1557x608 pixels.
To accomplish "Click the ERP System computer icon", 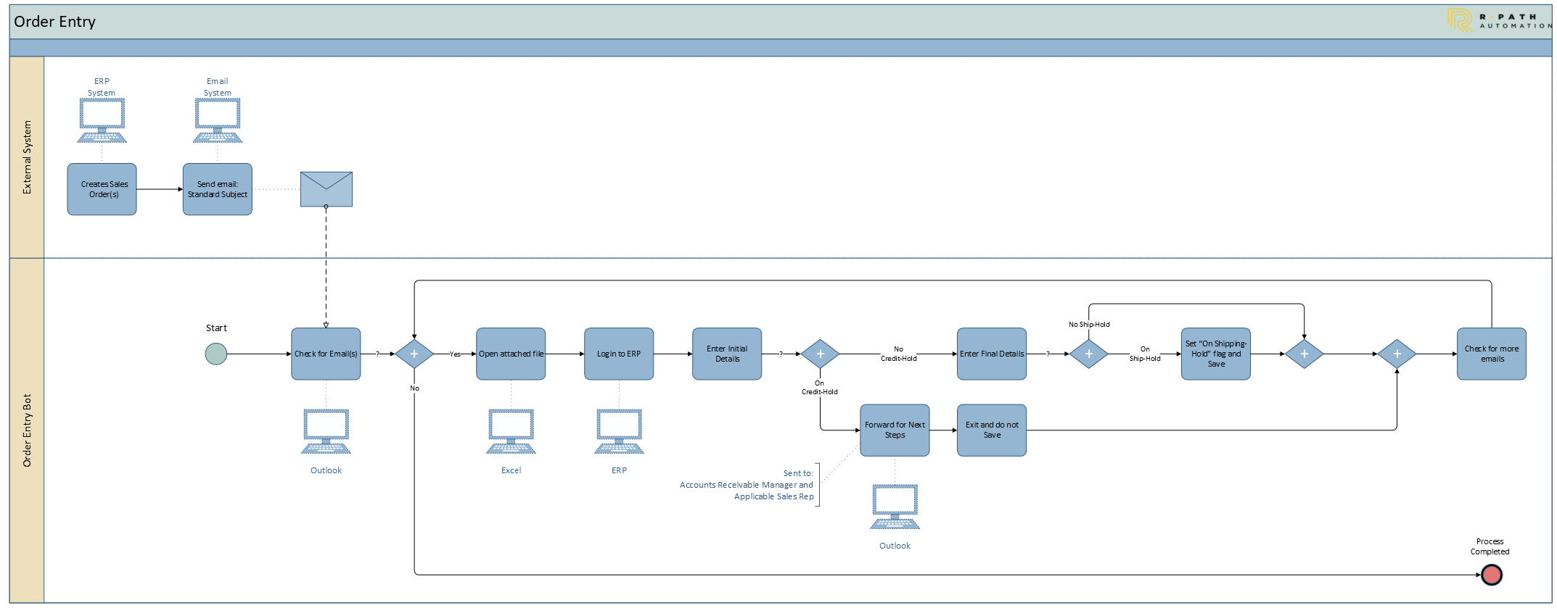I will pyautogui.click(x=102, y=120).
